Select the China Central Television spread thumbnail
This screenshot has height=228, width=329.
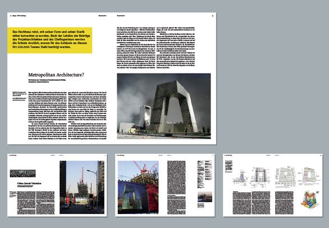[x=57, y=185]
